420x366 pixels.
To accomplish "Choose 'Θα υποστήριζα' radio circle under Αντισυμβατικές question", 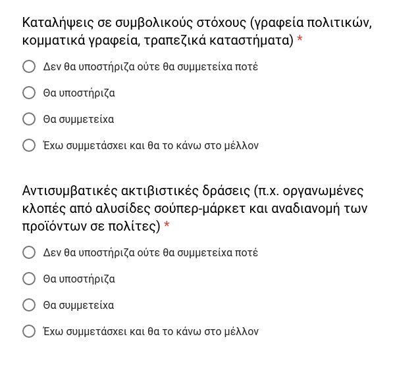I will (29, 279).
